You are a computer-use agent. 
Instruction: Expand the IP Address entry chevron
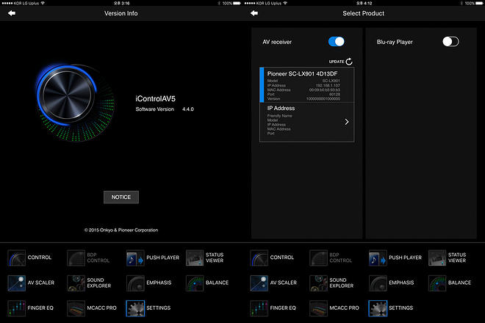346,122
